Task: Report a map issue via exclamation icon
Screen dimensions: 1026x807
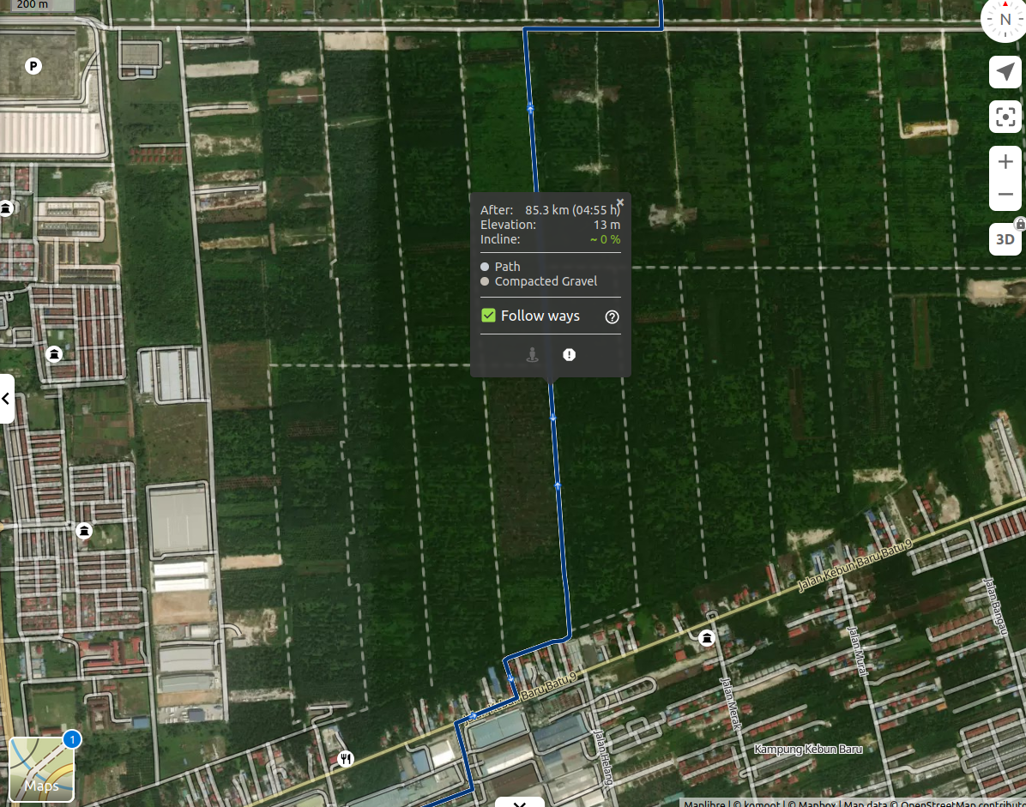Action: [570, 354]
